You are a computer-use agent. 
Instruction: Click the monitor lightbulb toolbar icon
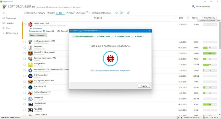(x=121, y=13)
